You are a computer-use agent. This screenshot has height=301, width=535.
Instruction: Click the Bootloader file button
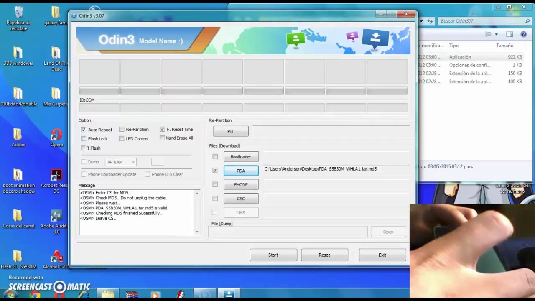[x=241, y=157]
